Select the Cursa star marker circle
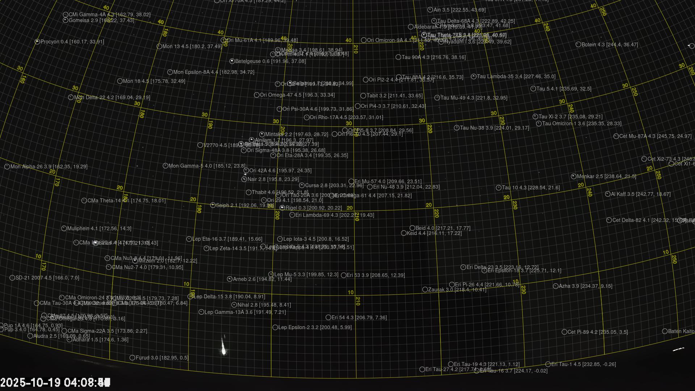Screen dimensions: 695x391 pyautogui.click(x=302, y=185)
